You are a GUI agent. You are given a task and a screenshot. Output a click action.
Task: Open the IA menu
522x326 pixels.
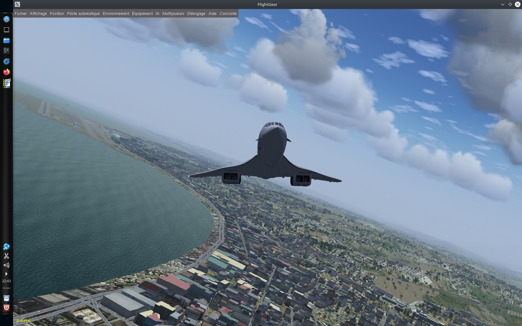[158, 14]
